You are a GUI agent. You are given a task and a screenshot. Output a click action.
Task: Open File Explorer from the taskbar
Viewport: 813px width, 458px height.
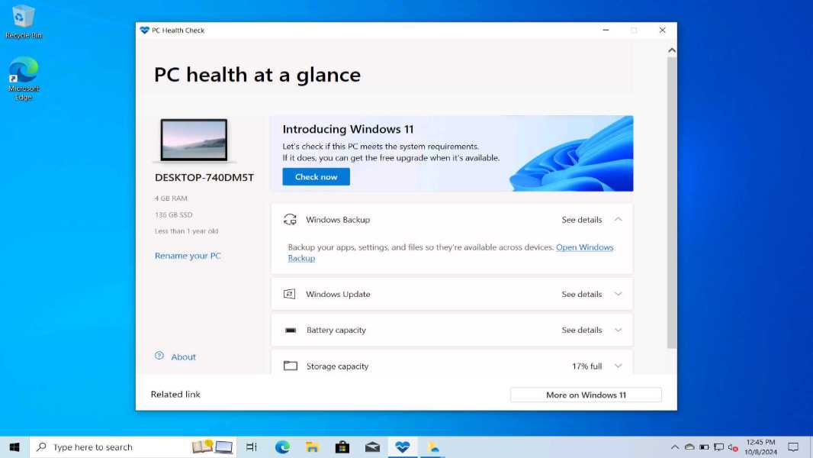tap(312, 447)
